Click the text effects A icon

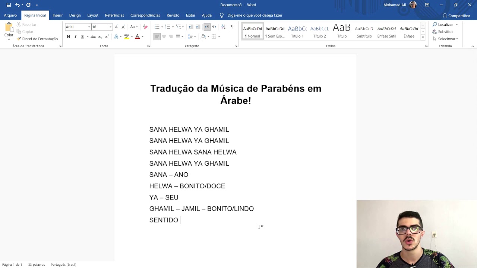(x=116, y=36)
